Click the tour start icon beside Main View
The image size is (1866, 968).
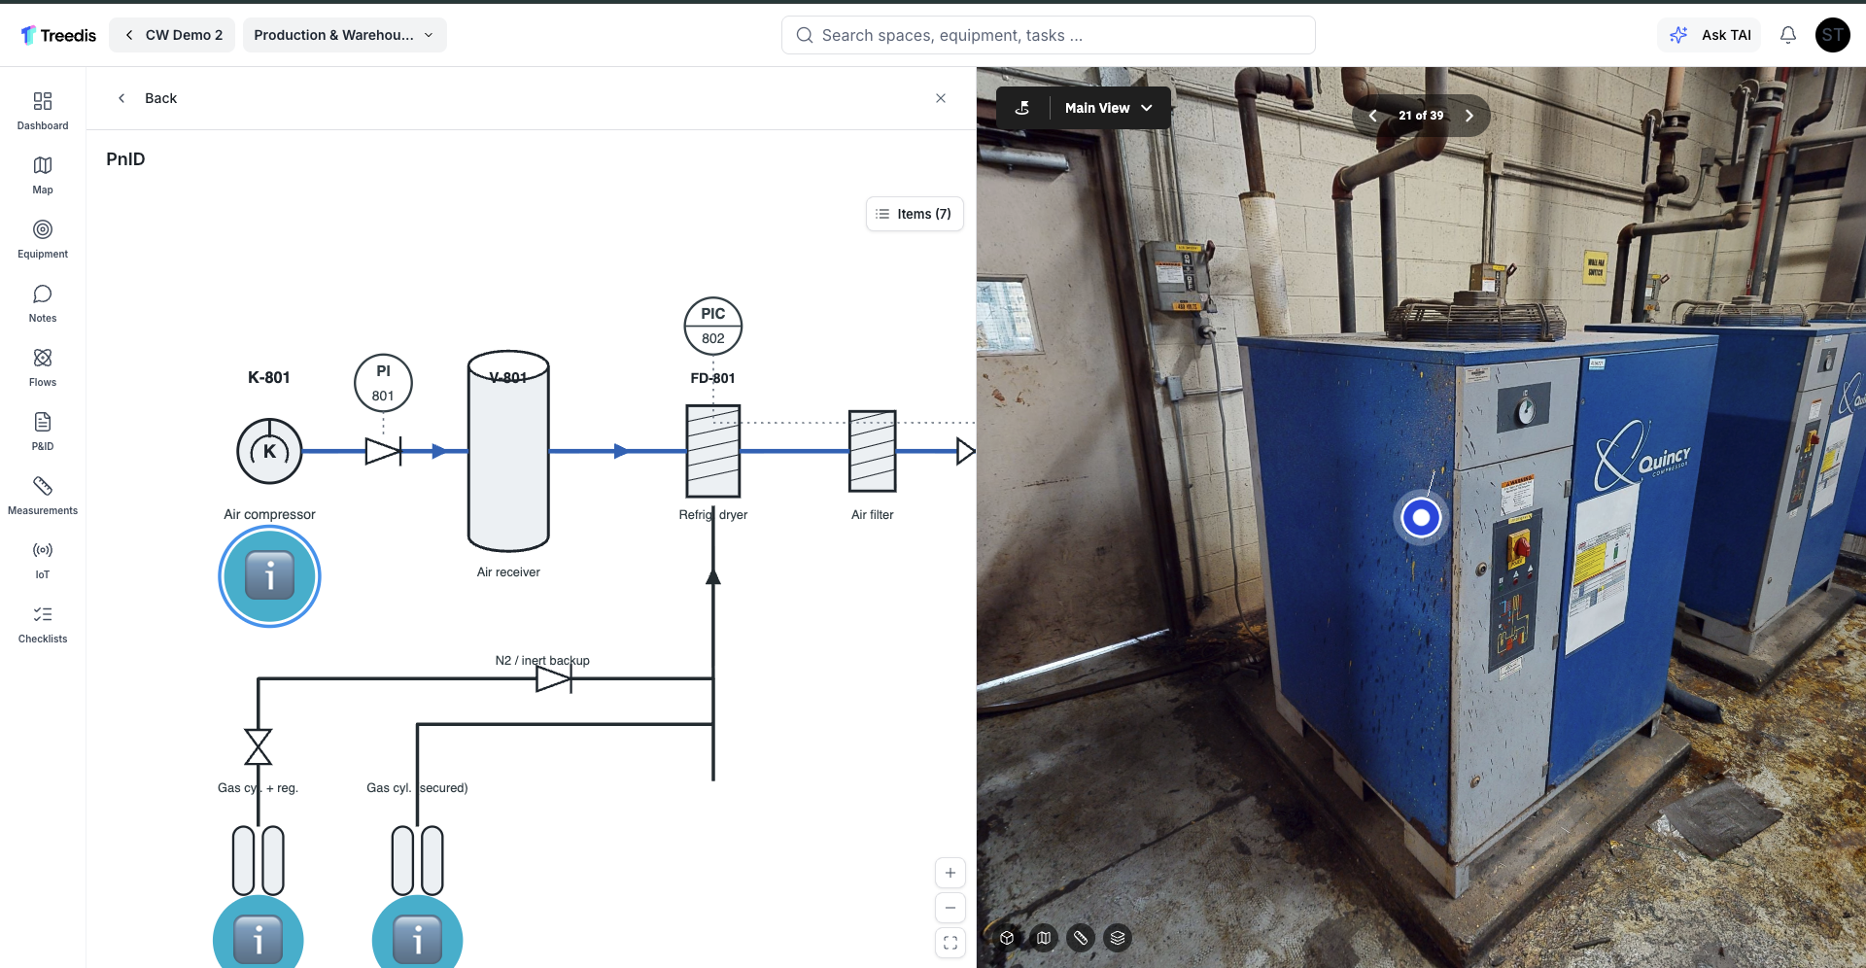pos(1022,108)
